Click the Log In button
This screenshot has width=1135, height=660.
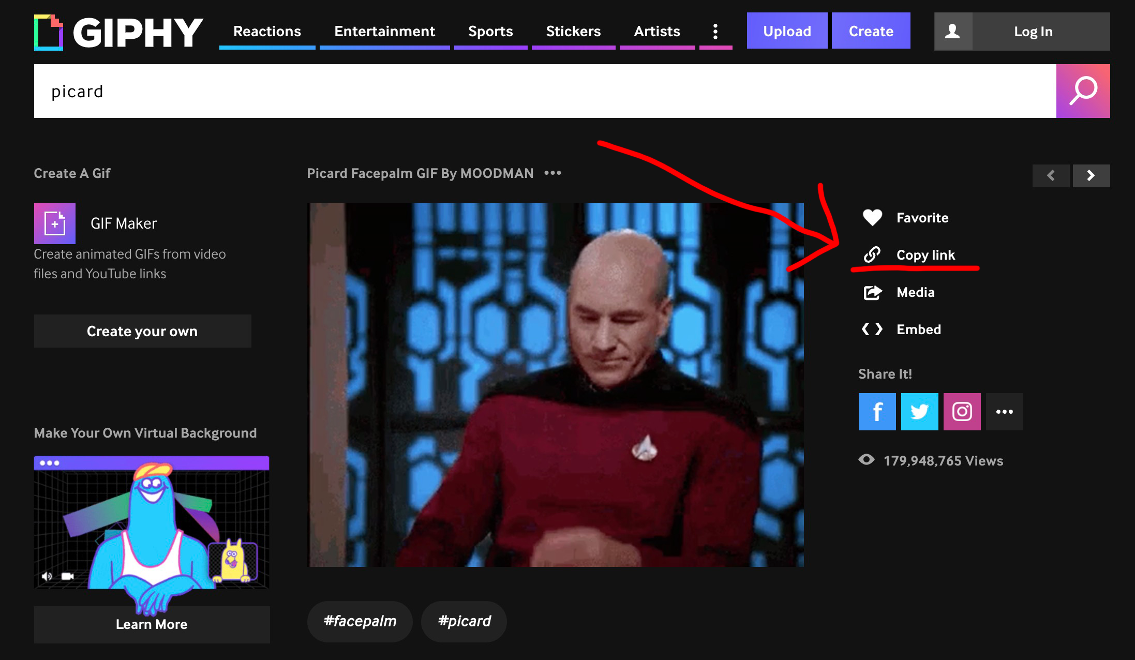click(1033, 32)
